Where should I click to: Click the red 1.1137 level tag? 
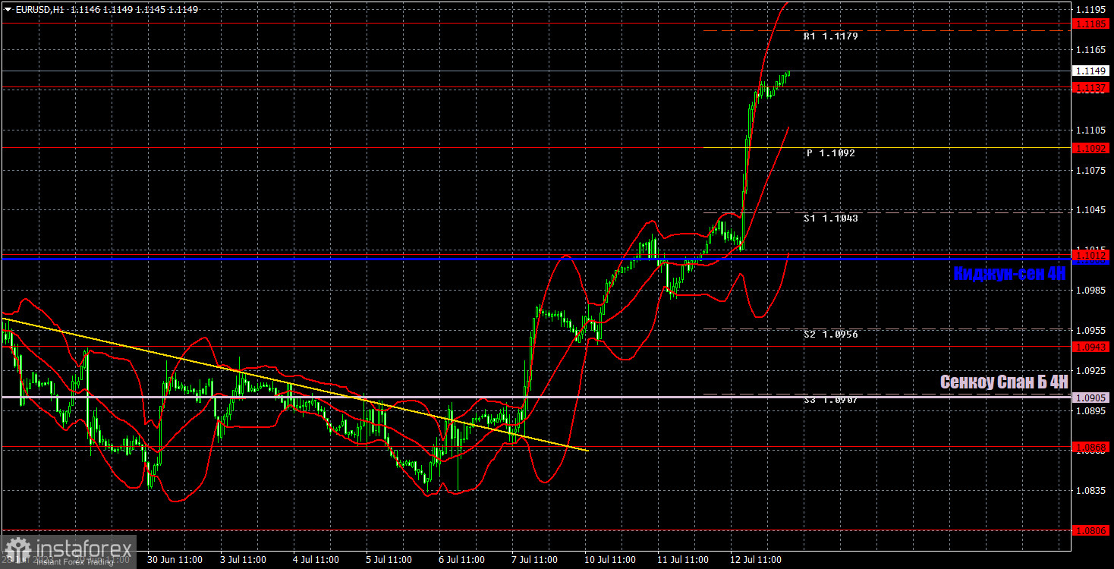click(x=1091, y=88)
